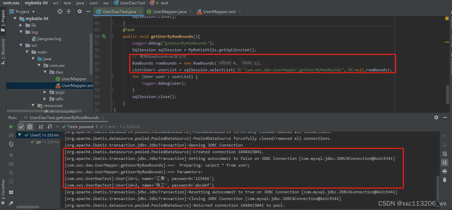Open the Structure tool window button
Image resolution: width=452 pixels, height=210 pixels.
[3, 51]
